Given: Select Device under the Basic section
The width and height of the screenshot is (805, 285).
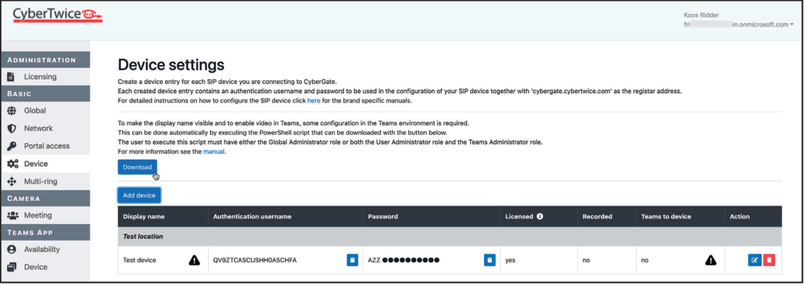Looking at the screenshot, I should point(36,164).
